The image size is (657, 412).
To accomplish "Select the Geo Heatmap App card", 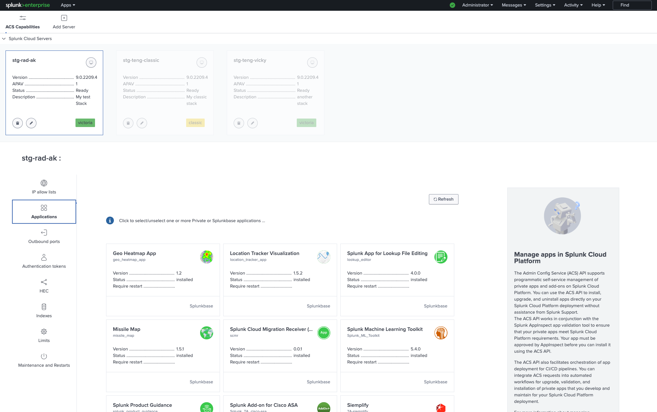I will 163,280.
